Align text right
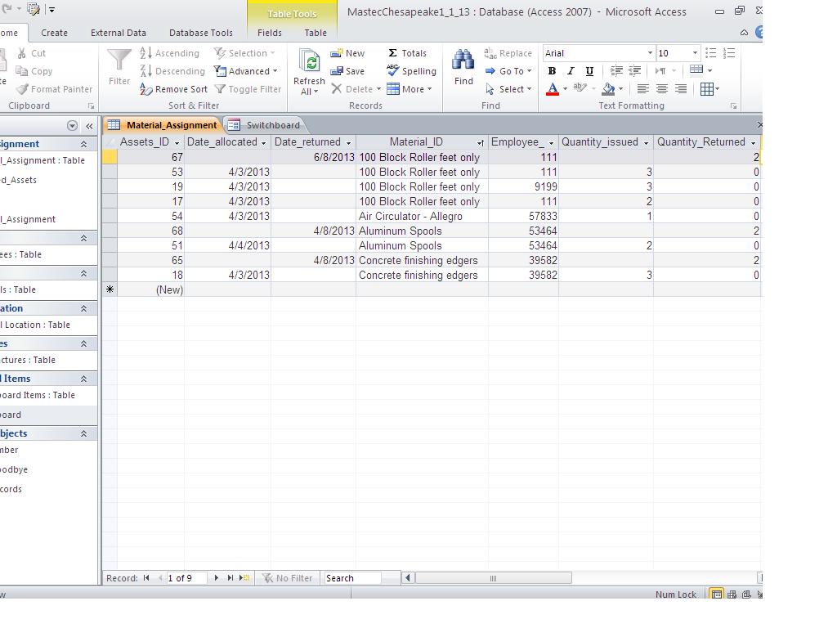837x628 pixels. pyautogui.click(x=681, y=88)
